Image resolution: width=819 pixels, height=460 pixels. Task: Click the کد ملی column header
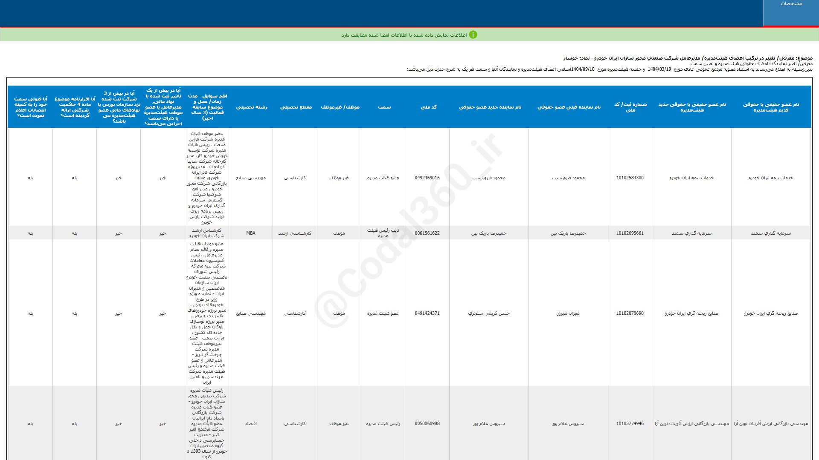428,107
